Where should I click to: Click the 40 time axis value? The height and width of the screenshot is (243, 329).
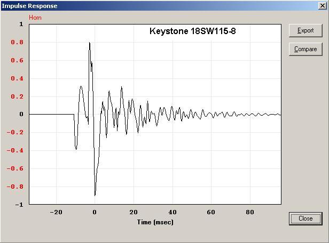coord(173,212)
